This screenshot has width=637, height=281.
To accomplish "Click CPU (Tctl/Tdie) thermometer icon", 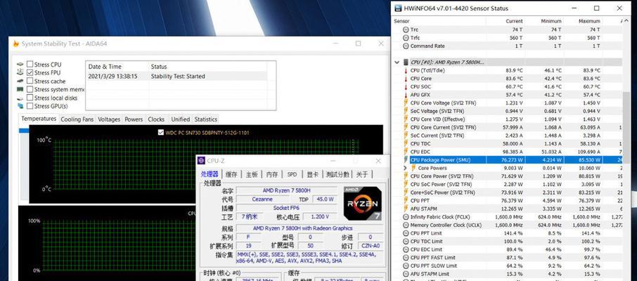I will [x=406, y=70].
